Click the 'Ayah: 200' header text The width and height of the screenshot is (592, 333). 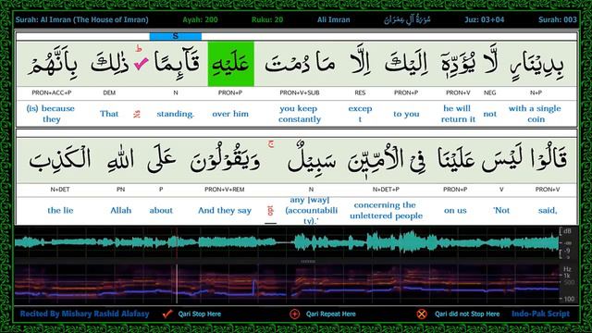tap(200, 19)
